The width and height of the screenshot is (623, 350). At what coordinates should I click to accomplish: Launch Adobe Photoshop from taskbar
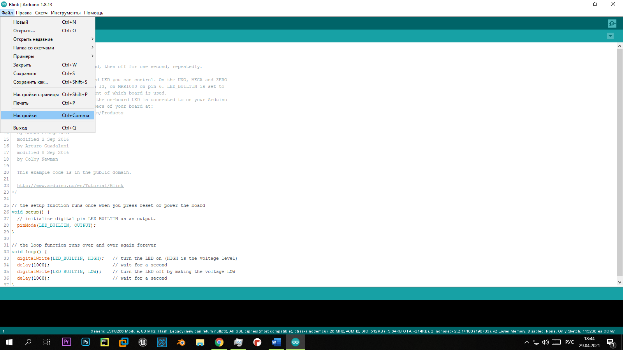point(86,342)
